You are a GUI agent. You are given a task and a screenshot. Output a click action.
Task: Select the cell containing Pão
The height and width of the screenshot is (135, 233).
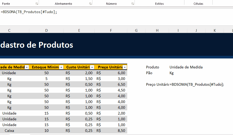(149, 73)
